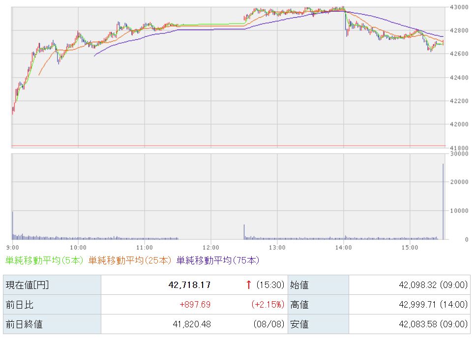Click the 10:00 time axis label
This screenshot has height=338, width=476.
point(78,248)
